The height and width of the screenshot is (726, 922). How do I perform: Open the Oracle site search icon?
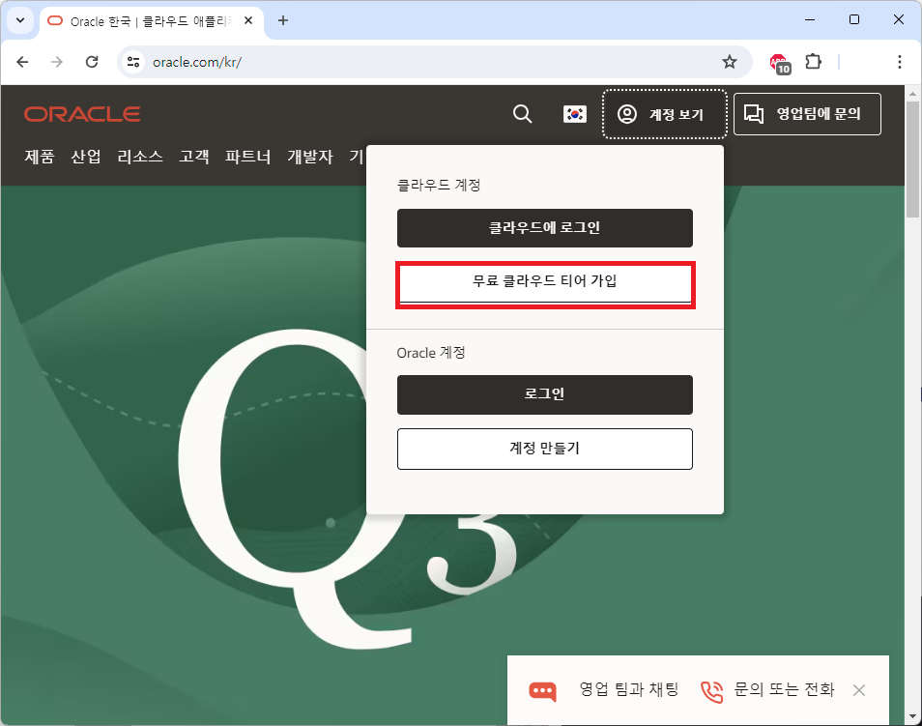[x=522, y=113]
